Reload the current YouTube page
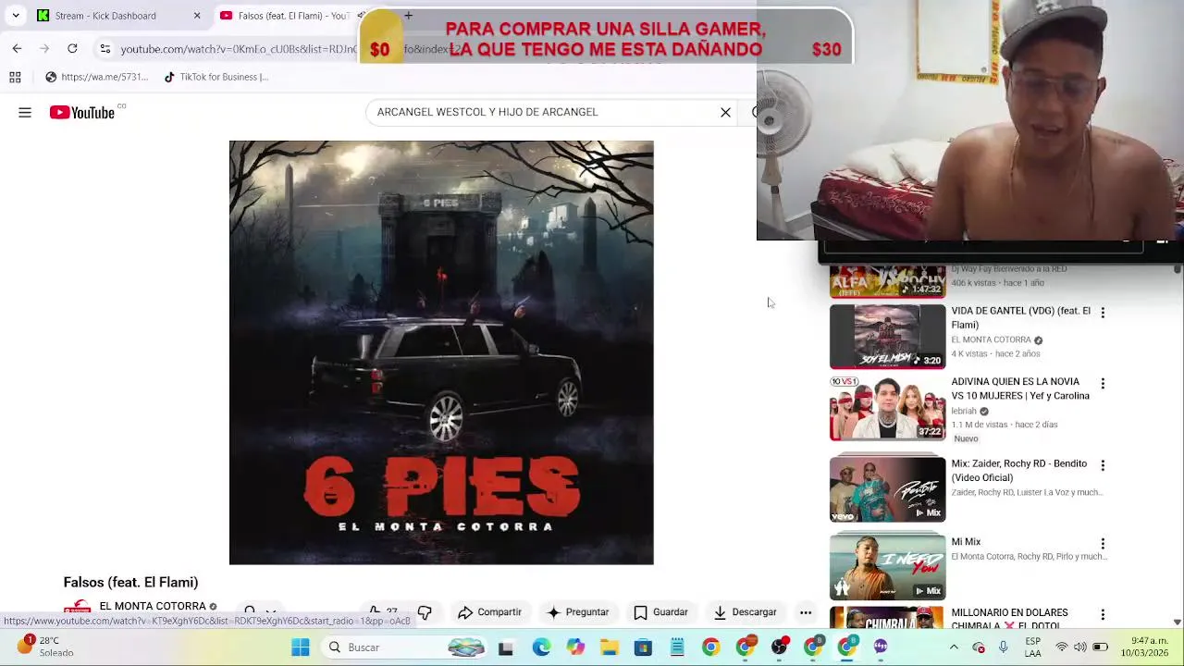Image resolution: width=1184 pixels, height=666 pixels. [x=72, y=48]
